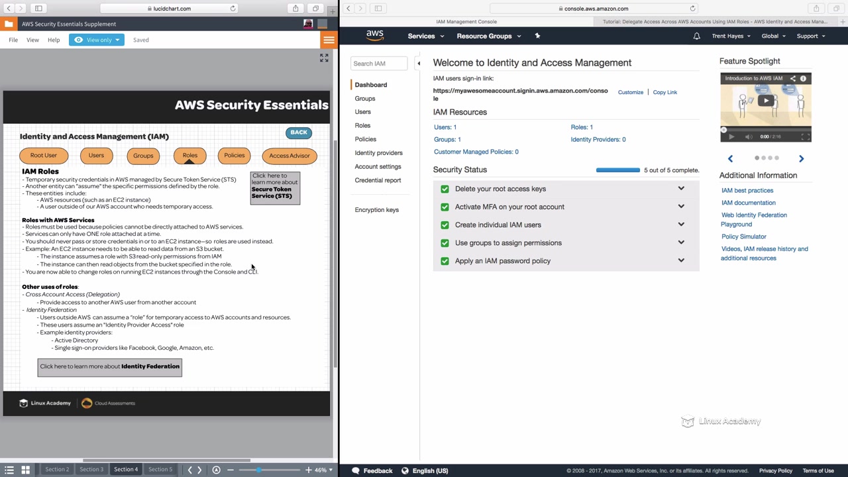Select Roles in the IAM sidebar
The width and height of the screenshot is (848, 477).
pos(362,125)
